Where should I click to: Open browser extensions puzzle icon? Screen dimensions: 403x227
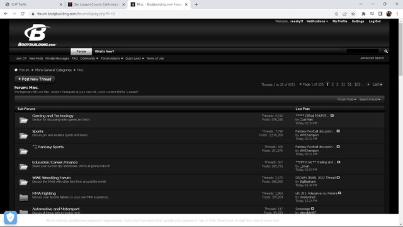pyautogui.click(x=363, y=14)
